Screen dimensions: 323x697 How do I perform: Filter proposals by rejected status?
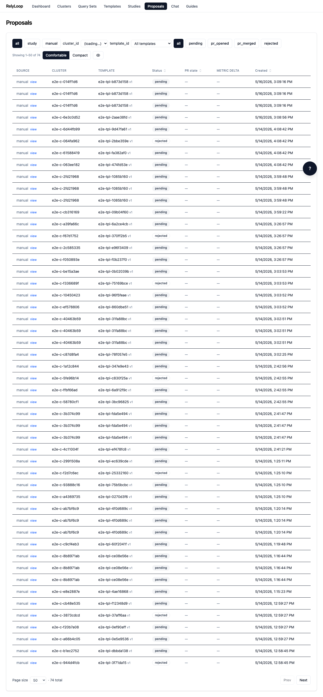coord(271,43)
